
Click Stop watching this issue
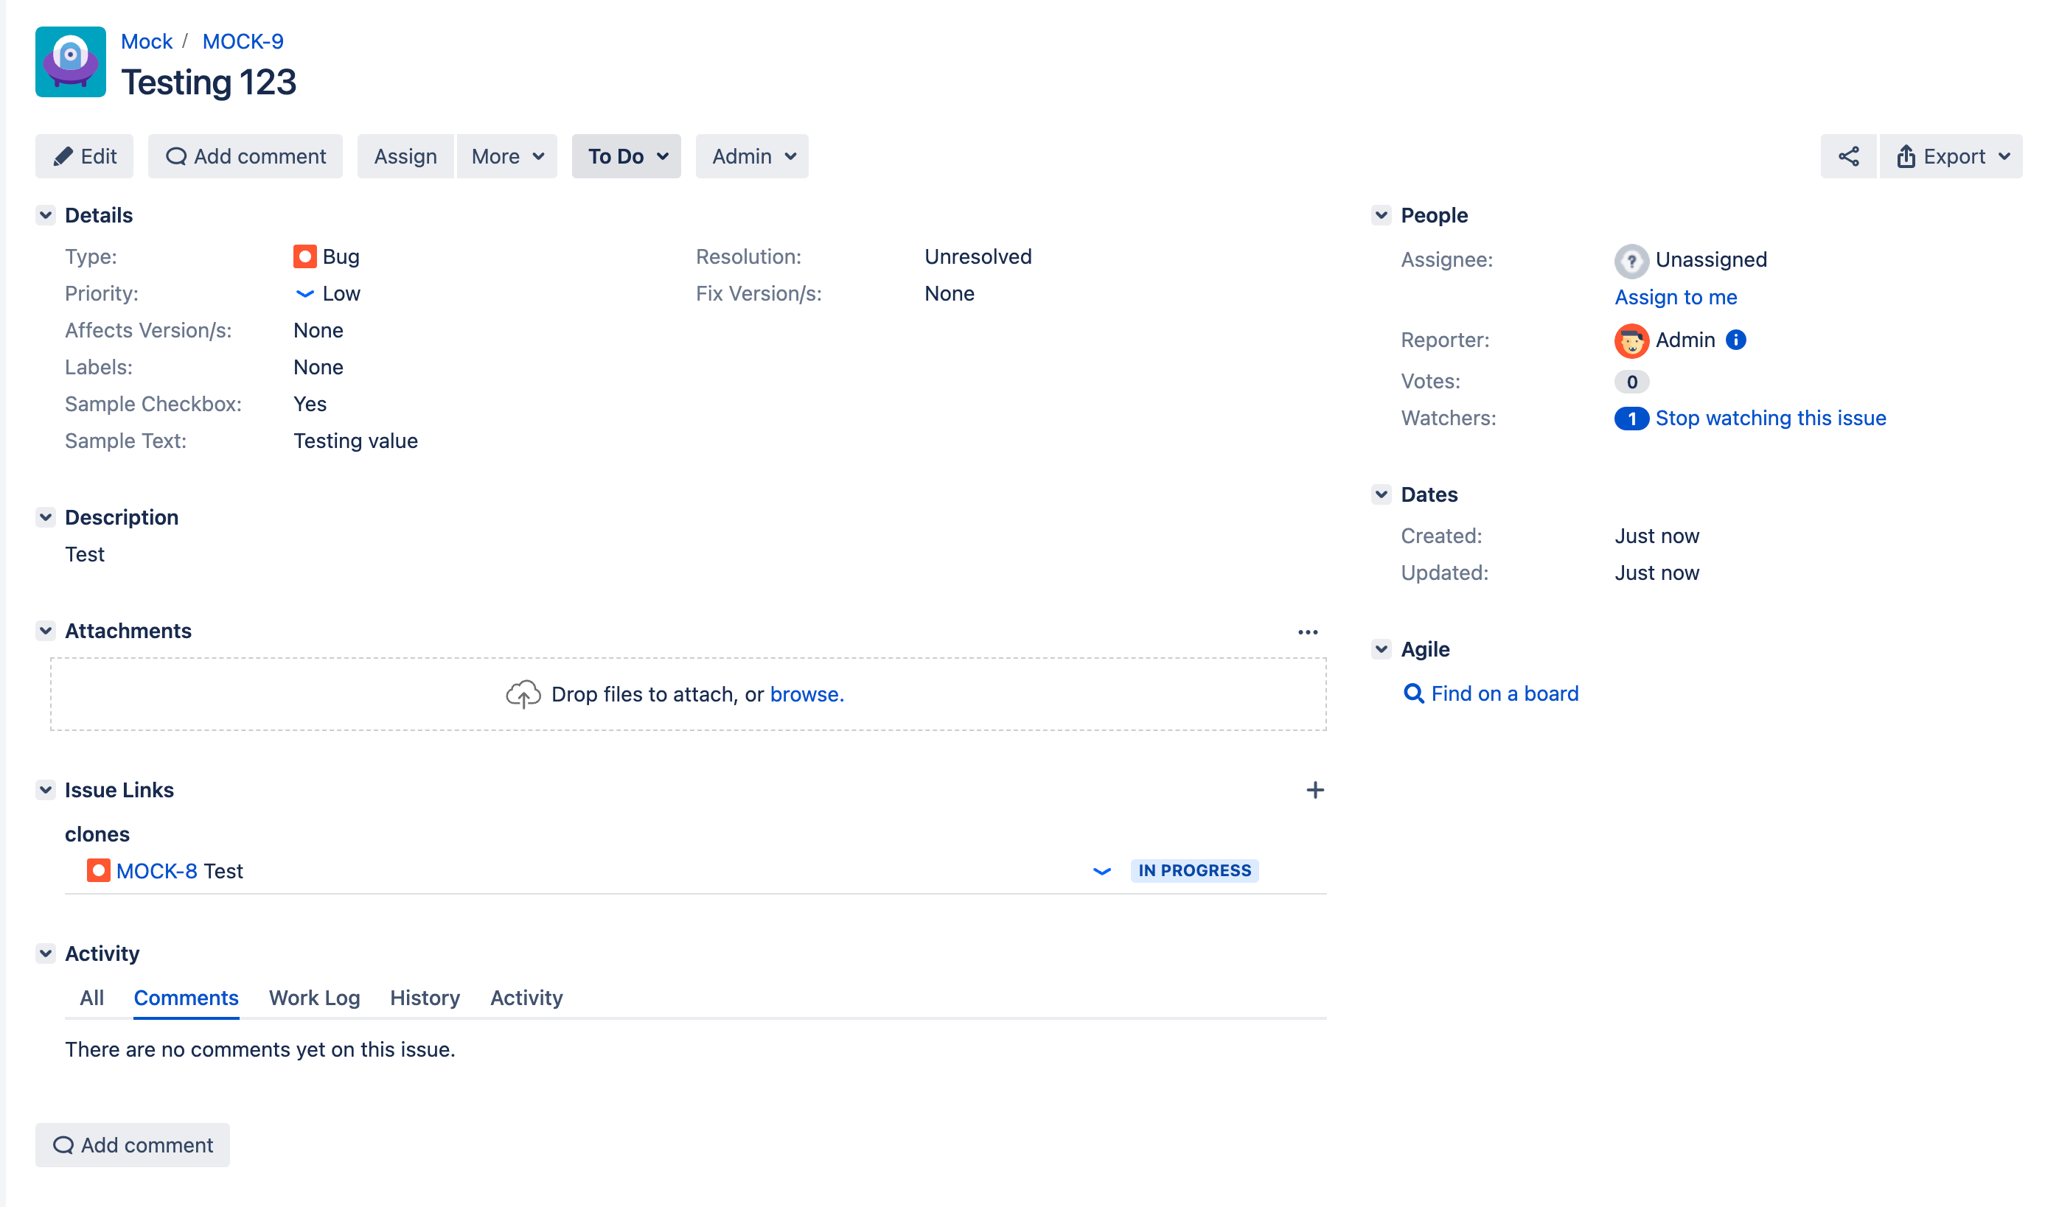[x=1770, y=418]
